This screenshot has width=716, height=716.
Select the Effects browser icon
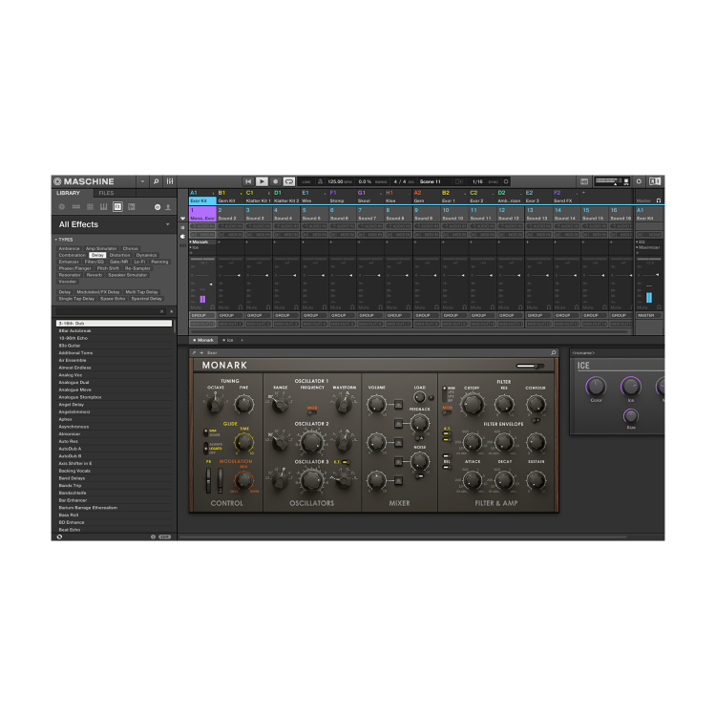(x=117, y=207)
